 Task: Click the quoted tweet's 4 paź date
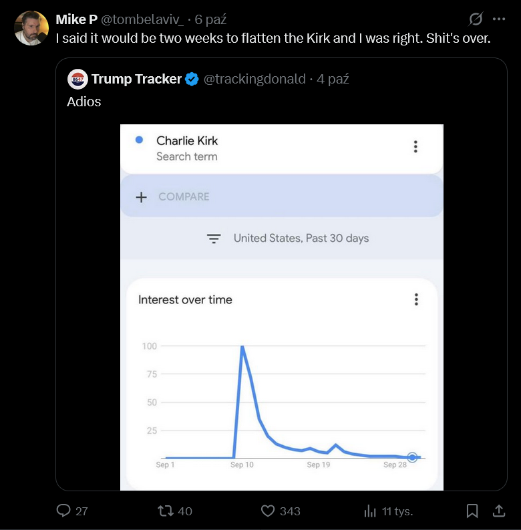pyautogui.click(x=333, y=79)
